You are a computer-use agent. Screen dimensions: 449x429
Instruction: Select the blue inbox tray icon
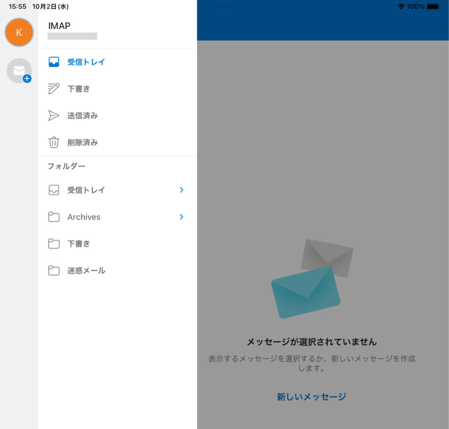[53, 62]
